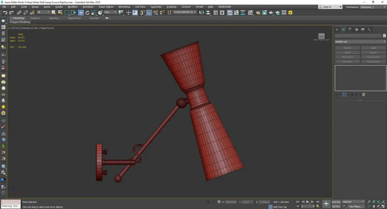Activate the Select and Rotate tool
This screenshot has width=387, height=209.
click(87, 13)
